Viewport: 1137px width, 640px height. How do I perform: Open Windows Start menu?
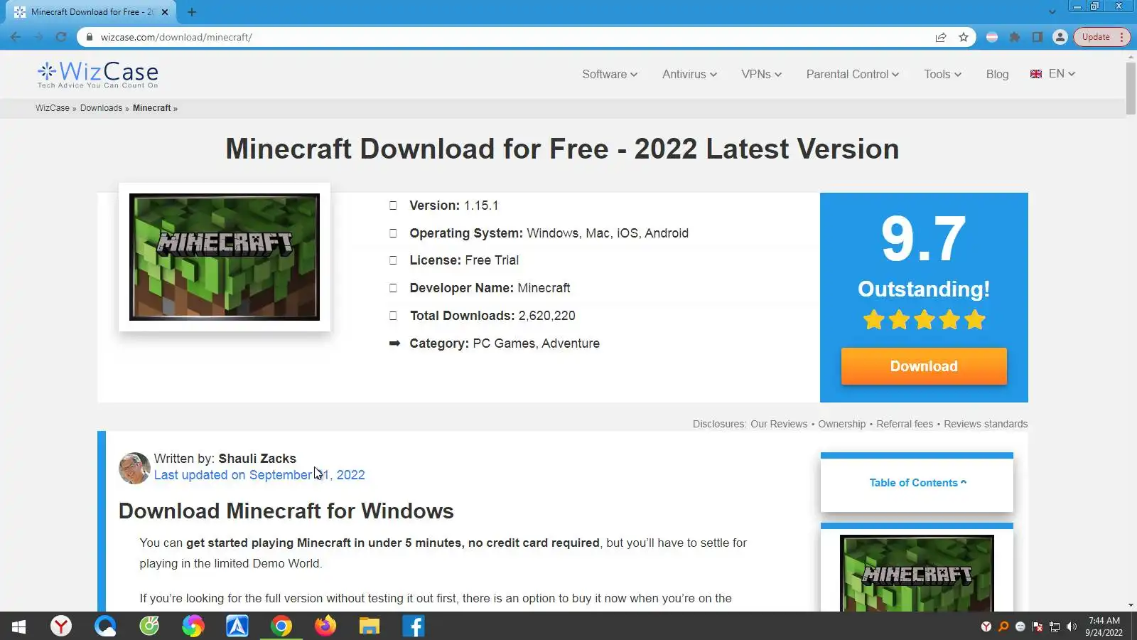click(19, 626)
